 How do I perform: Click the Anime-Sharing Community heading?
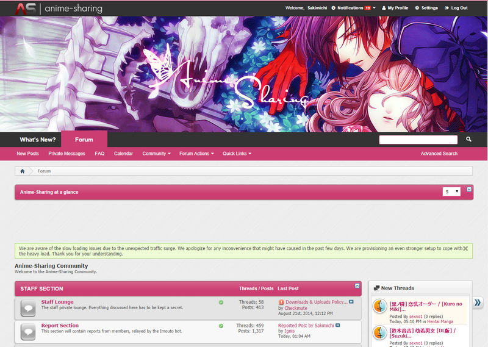click(x=51, y=266)
